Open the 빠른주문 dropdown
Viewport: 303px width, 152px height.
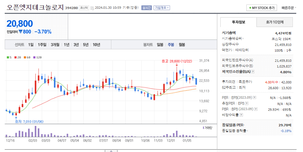289,8
